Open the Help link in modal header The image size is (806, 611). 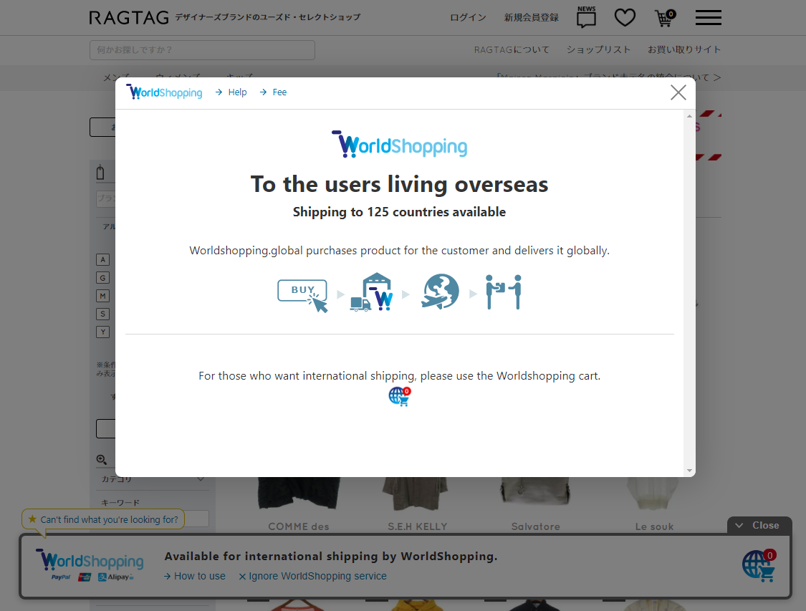231,92
